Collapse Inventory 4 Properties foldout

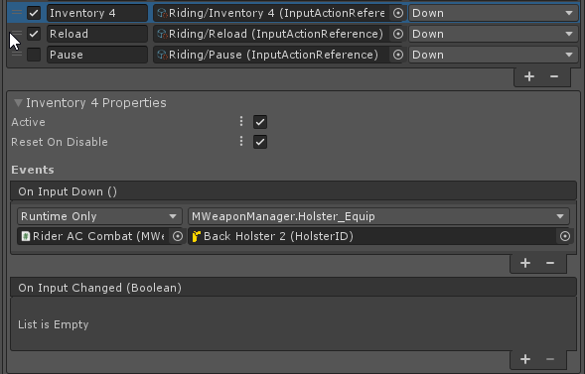[18, 103]
